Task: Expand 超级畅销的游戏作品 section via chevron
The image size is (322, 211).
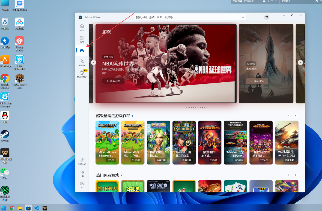Action: pos(133,116)
